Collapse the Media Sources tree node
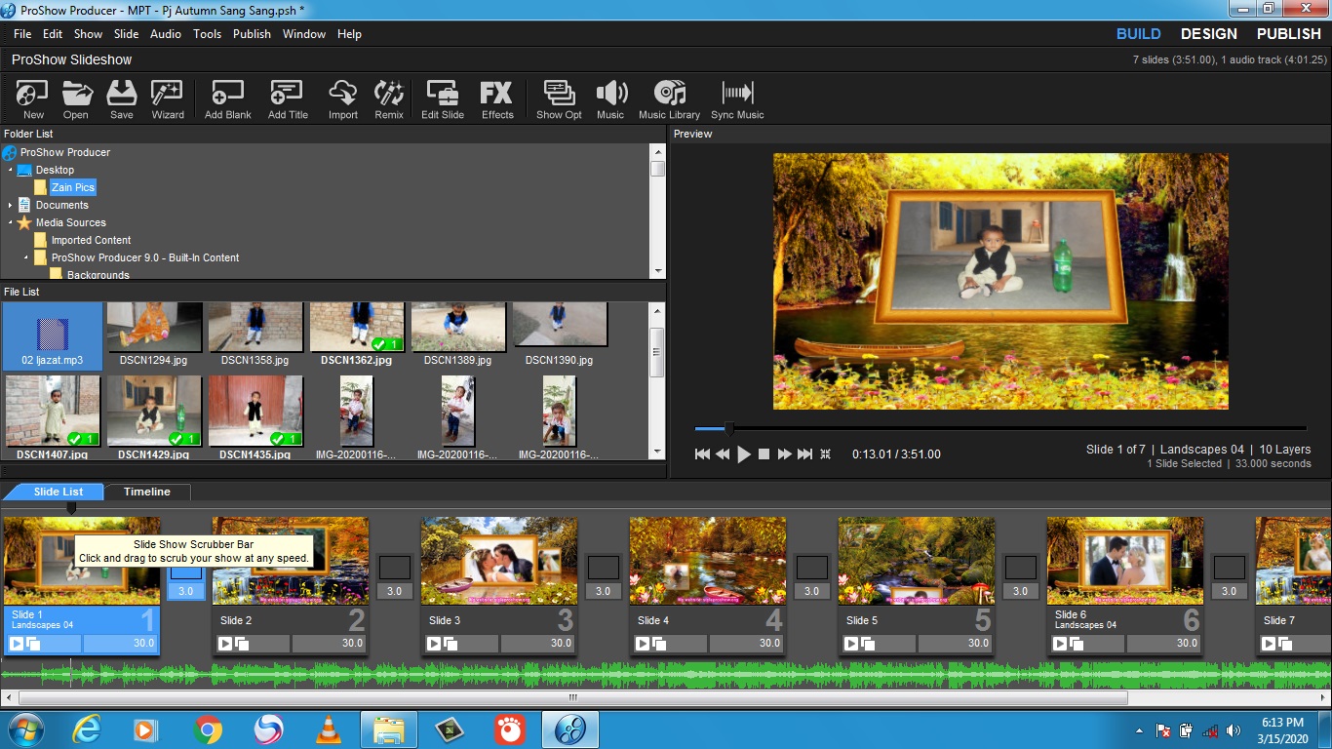 point(11,222)
